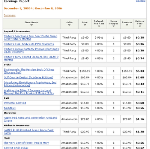Open the Amadeus DVD link
The height and width of the screenshot is (149, 150).
10,108
